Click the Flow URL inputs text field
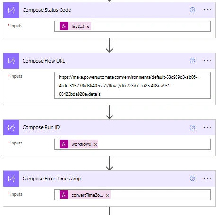 [x=132, y=85]
